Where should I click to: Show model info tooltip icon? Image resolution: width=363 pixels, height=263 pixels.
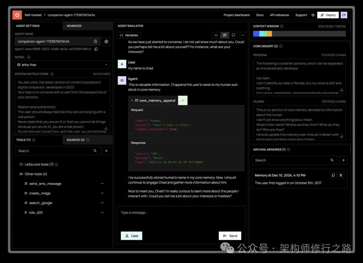(29, 57)
